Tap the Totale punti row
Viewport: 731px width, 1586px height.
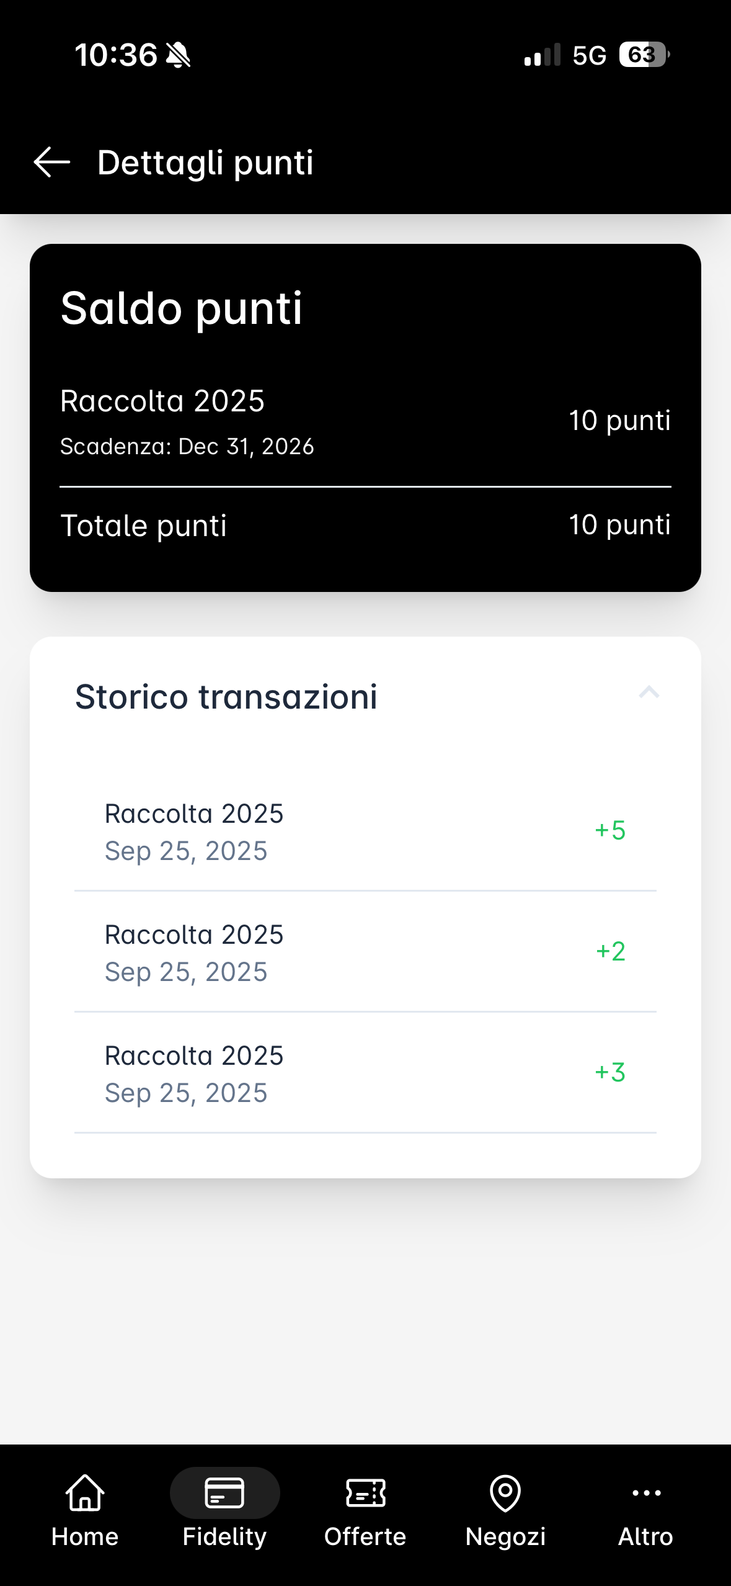click(x=365, y=526)
